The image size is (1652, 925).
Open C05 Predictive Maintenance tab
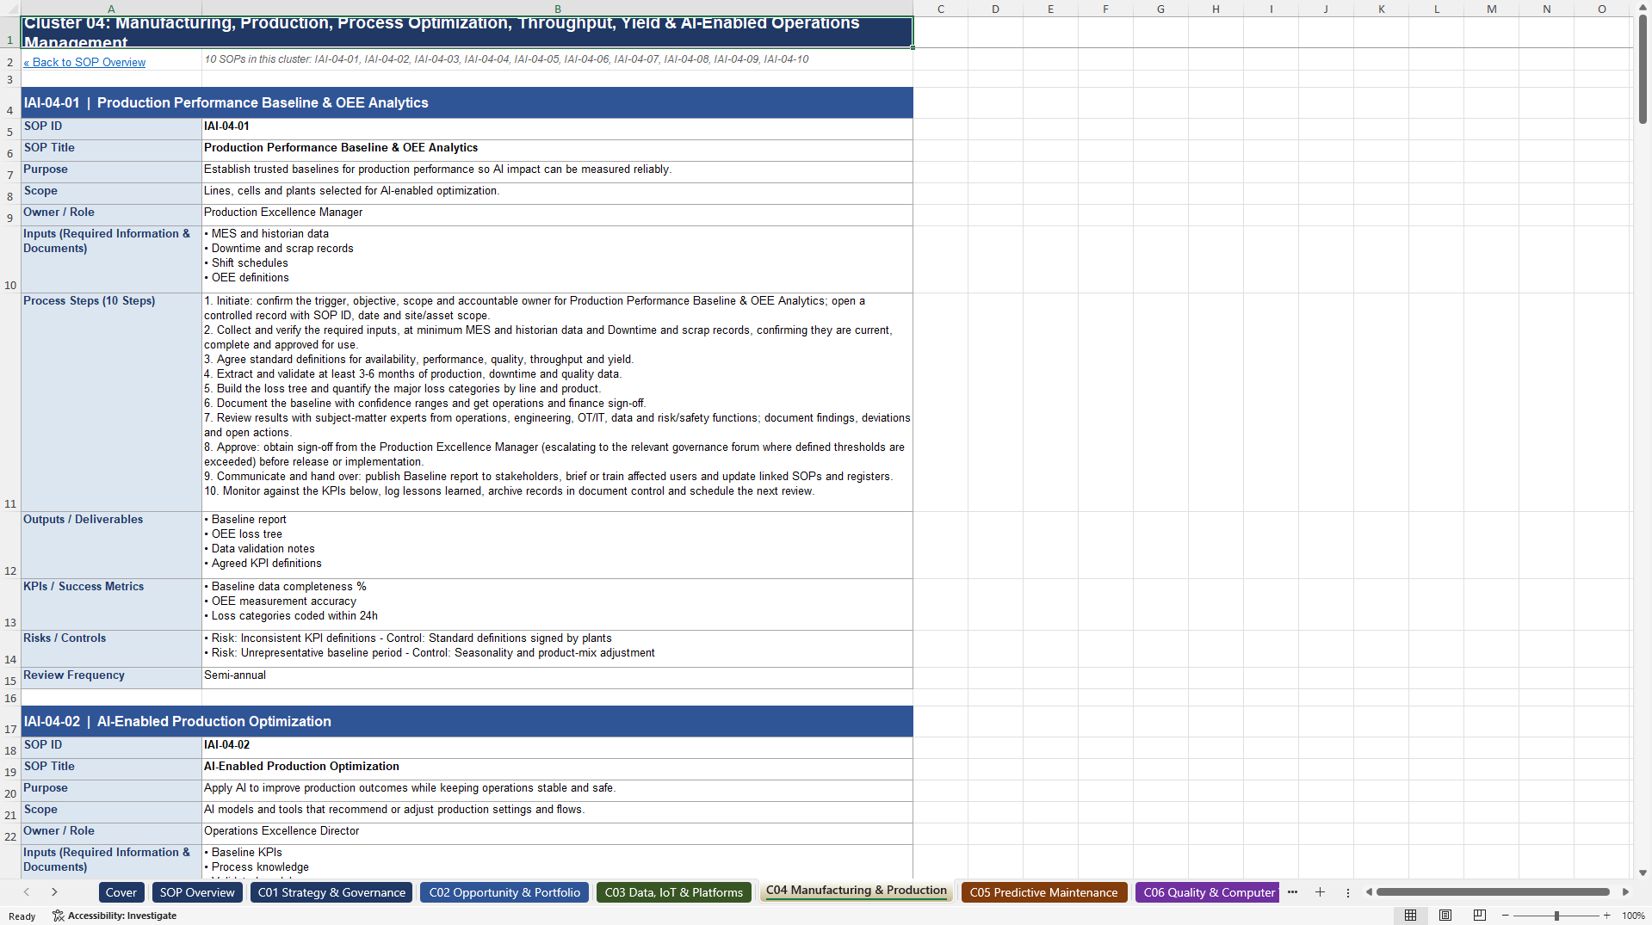point(1043,892)
